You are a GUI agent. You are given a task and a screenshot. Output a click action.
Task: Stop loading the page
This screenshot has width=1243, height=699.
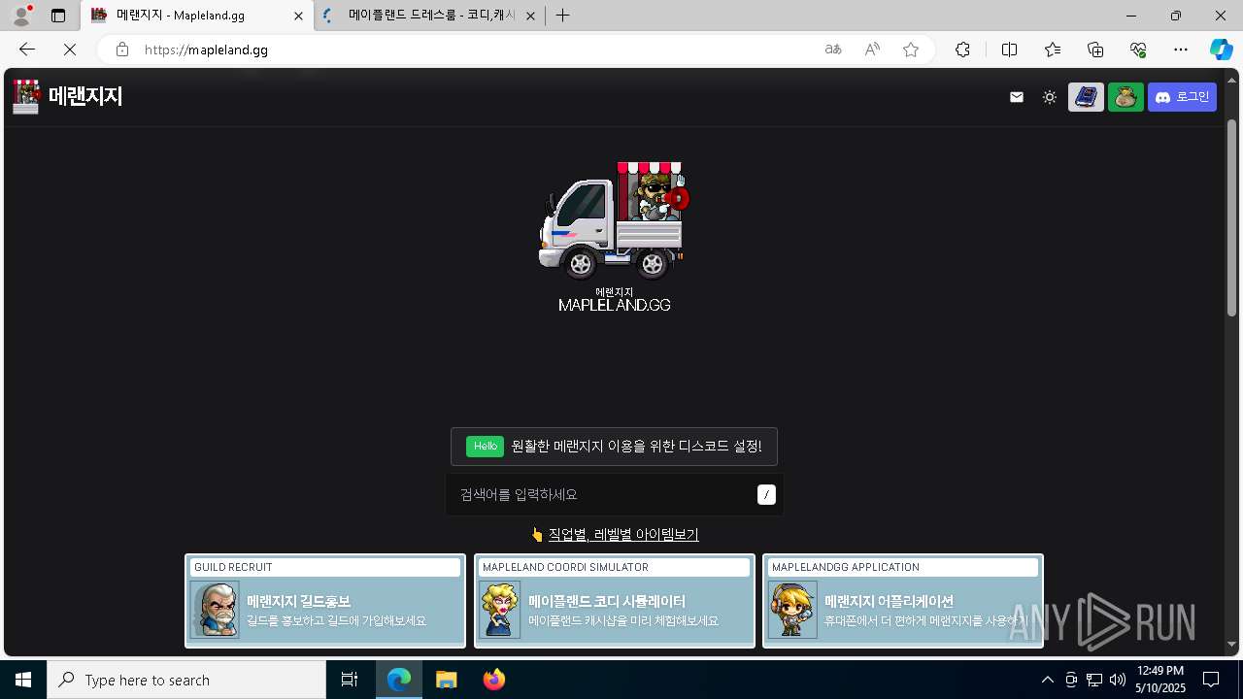69,50
